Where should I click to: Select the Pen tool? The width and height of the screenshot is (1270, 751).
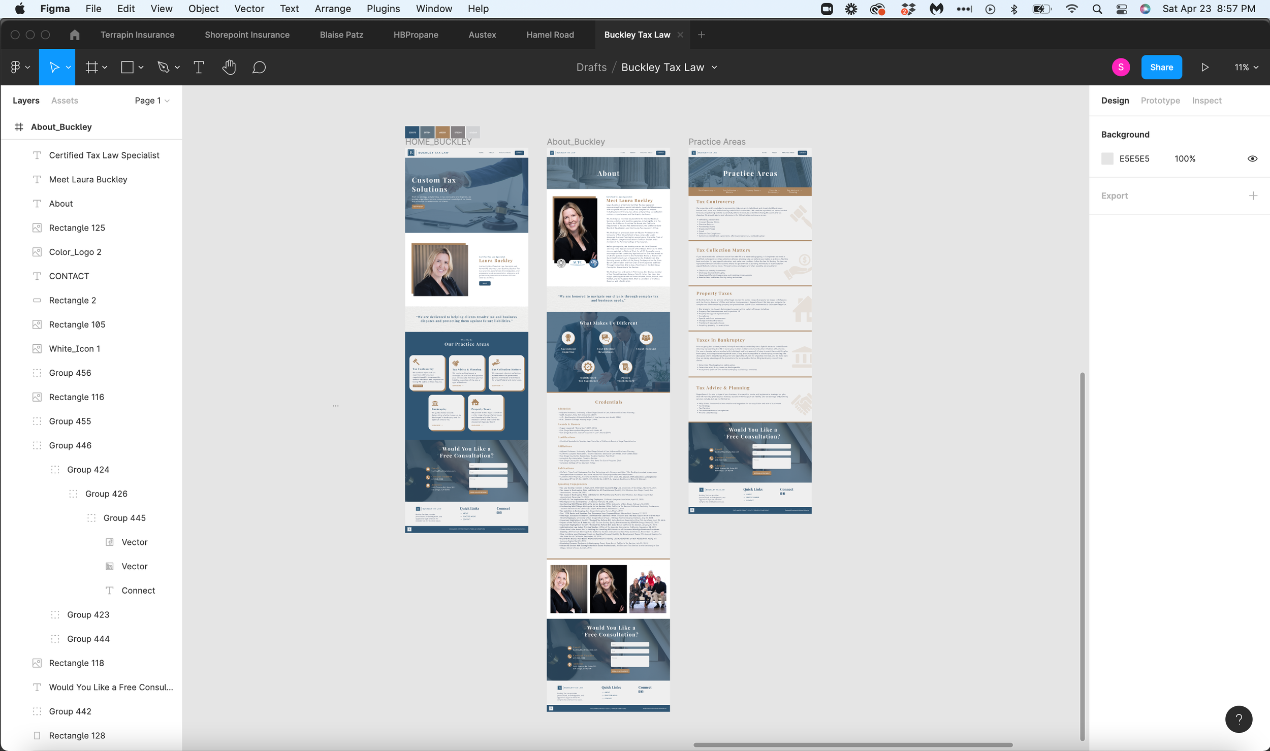[x=163, y=67]
